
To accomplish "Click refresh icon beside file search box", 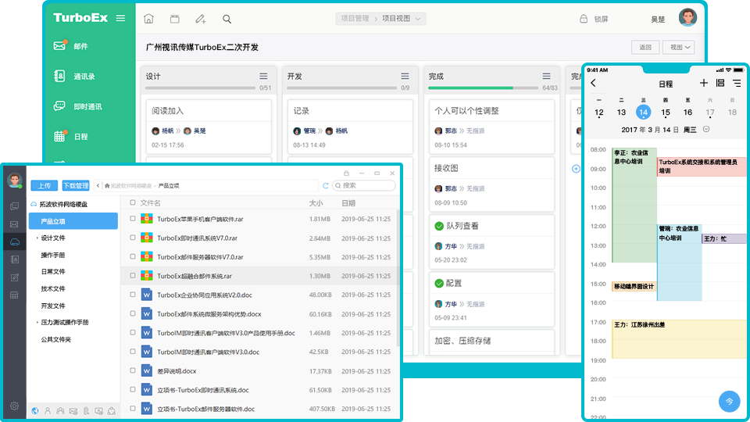I will coord(326,186).
